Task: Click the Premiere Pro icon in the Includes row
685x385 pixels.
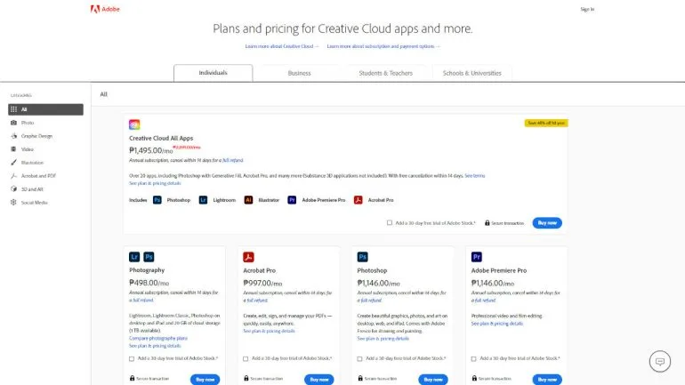Action: pos(292,200)
